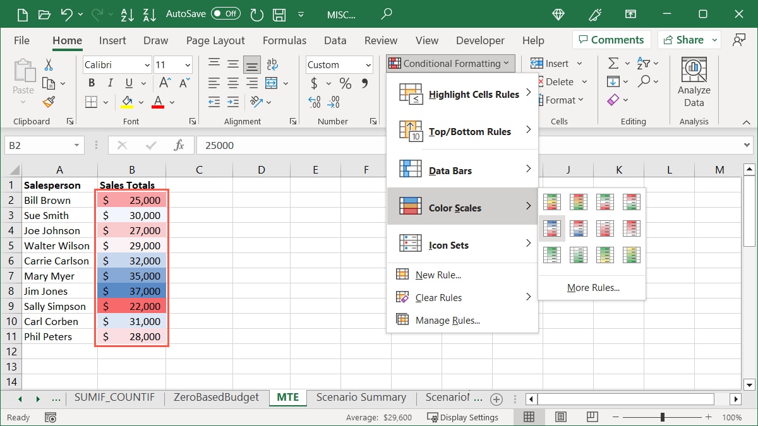758x426 pixels.
Task: Toggle the AutoSave switch
Action: (226, 13)
